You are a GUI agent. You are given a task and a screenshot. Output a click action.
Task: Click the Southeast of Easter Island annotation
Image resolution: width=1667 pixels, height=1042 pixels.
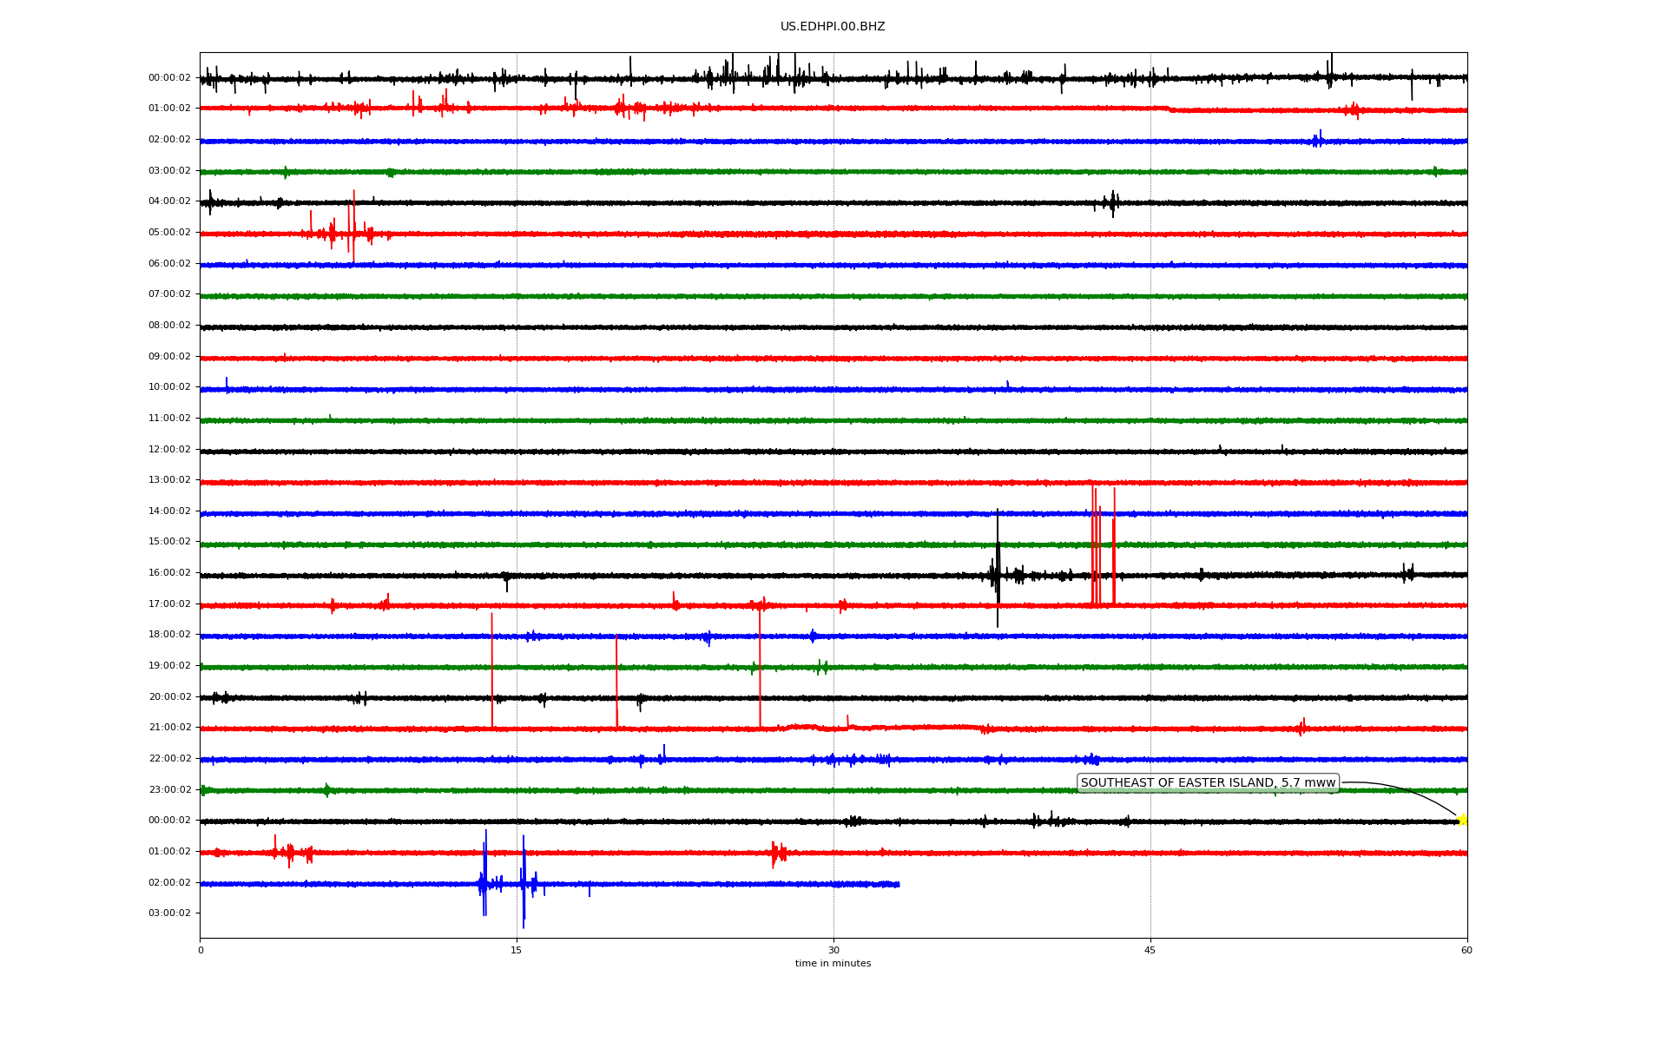[x=1208, y=783]
